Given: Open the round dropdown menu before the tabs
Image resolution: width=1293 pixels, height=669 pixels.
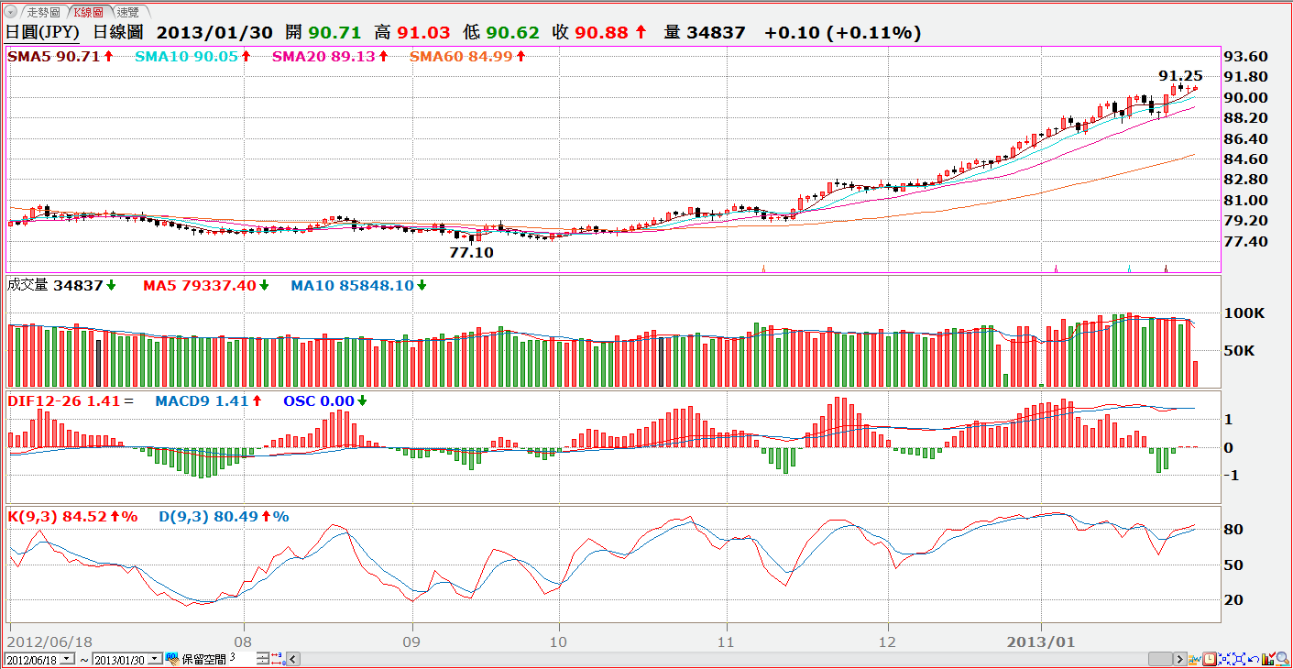Looking at the screenshot, I should 11,12.
